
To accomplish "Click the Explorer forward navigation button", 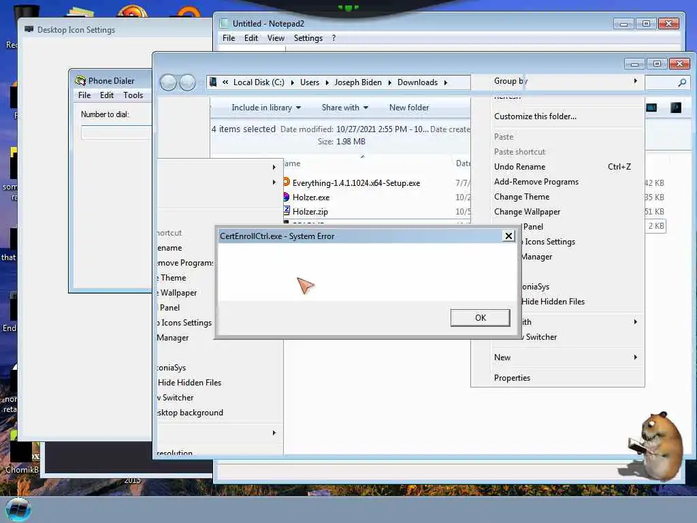I will click(x=187, y=82).
